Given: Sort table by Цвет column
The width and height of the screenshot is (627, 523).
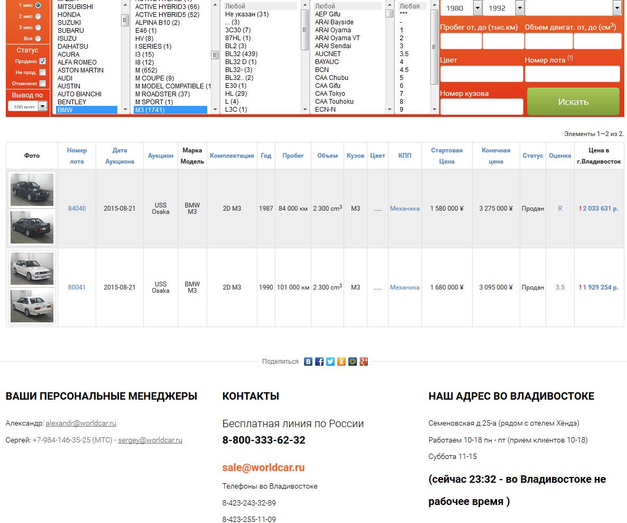Looking at the screenshot, I should [x=377, y=156].
